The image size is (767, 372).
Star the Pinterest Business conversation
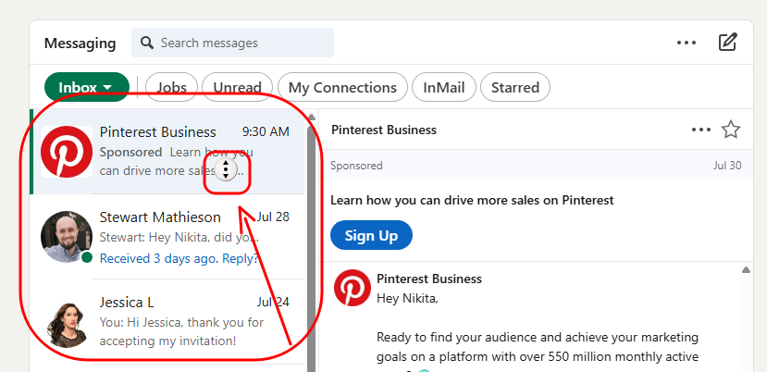(731, 130)
